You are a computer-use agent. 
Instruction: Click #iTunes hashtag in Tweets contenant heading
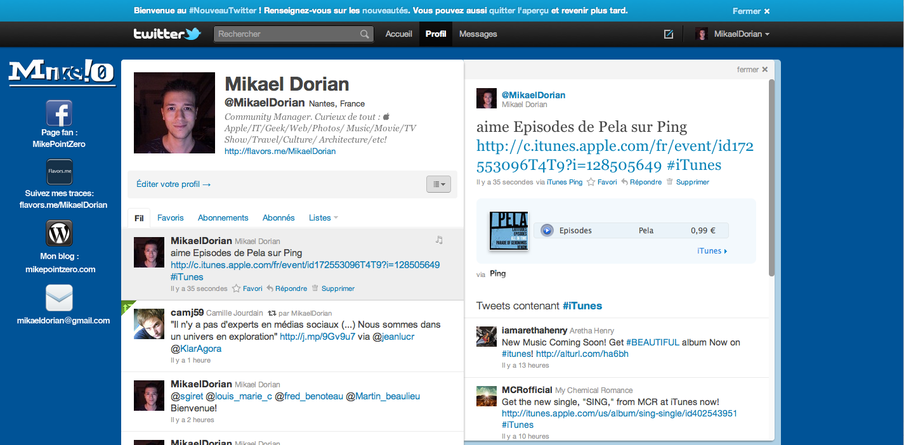click(582, 306)
